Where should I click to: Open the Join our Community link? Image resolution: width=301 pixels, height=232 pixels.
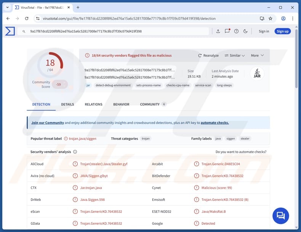click(48, 122)
